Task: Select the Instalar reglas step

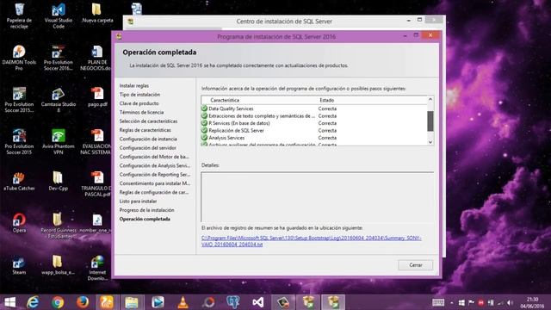Action: pyautogui.click(x=134, y=86)
